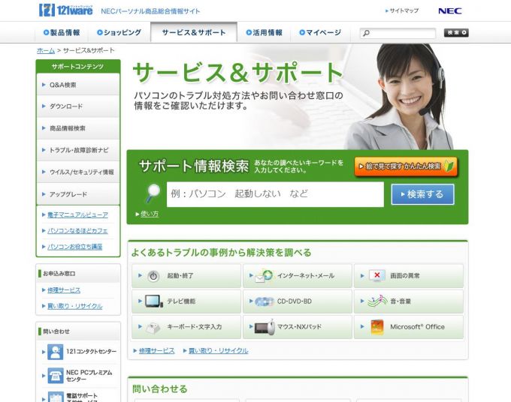Open トラブル・故障診断ナビ in sidebar
Viewport: 511px width, 402px height.
click(78, 150)
